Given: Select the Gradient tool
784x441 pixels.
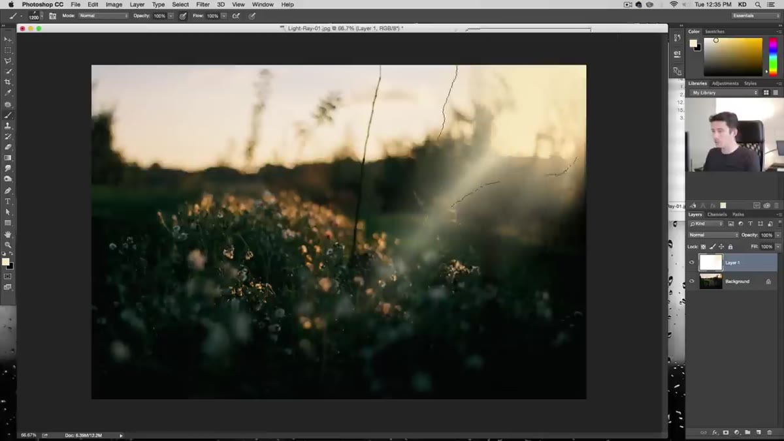Looking at the screenshot, I should click(x=8, y=158).
